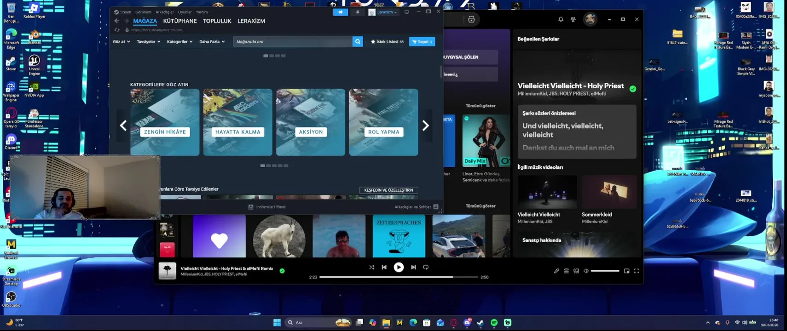Enter Spotify full screen mode

click(x=637, y=271)
